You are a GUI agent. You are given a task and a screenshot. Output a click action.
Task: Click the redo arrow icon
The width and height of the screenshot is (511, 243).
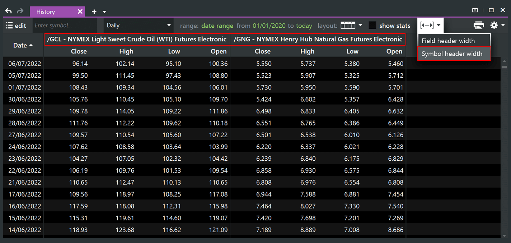pos(20,11)
